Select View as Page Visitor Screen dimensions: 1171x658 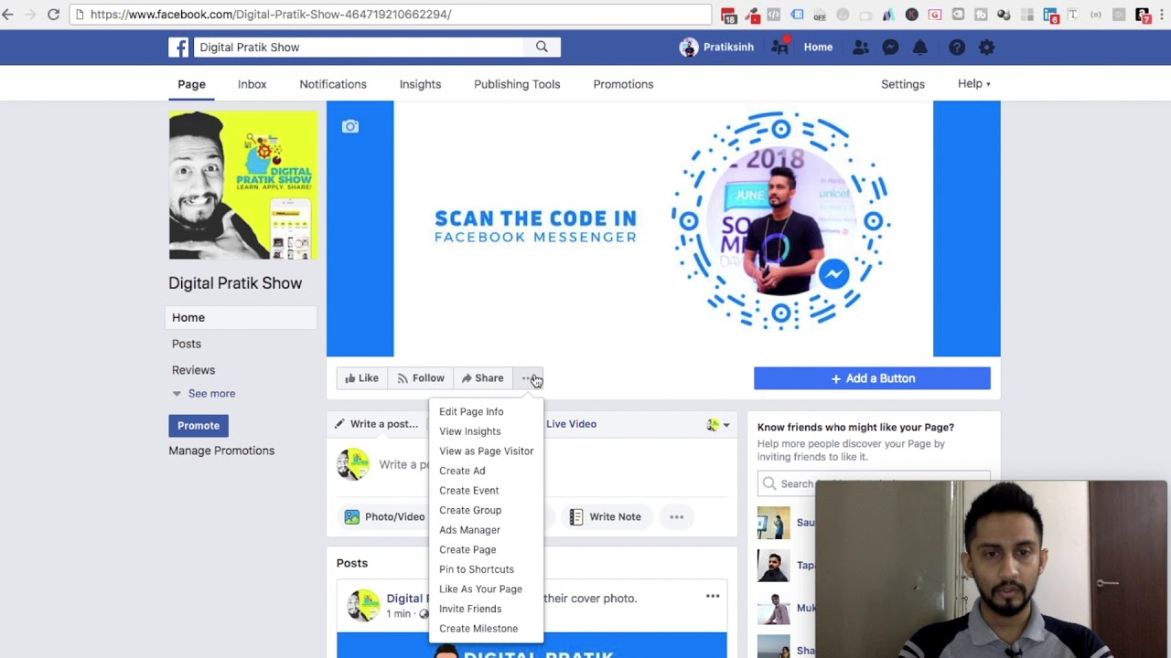[487, 451]
